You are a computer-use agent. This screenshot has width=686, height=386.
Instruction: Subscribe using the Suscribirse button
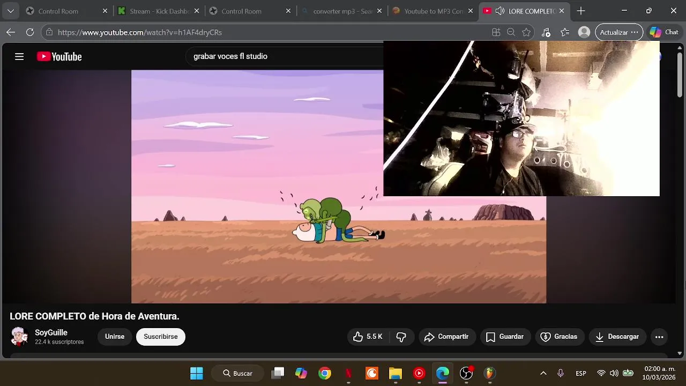pyautogui.click(x=161, y=337)
